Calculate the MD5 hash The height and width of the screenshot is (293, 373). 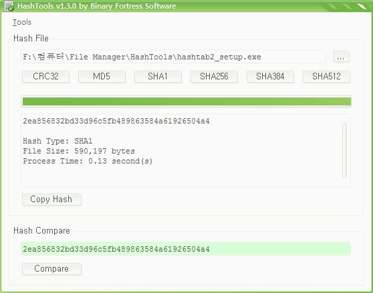click(x=102, y=77)
